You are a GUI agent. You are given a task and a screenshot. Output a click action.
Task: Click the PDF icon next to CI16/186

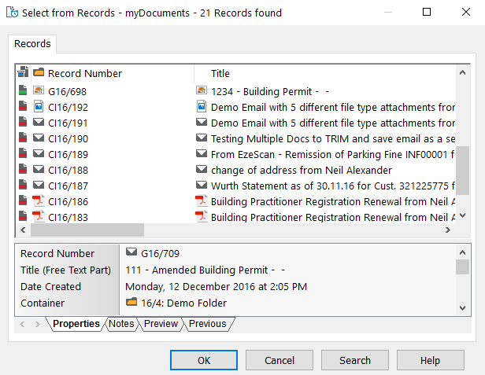39,201
